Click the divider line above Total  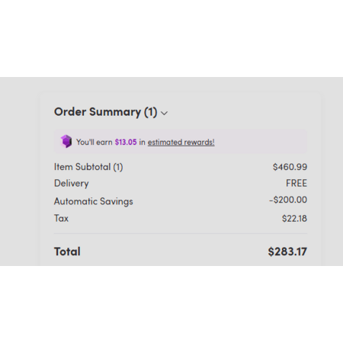pyautogui.click(x=181, y=233)
